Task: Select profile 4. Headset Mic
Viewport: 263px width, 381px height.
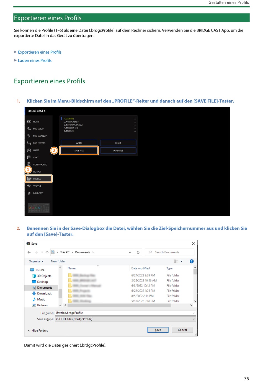Action: pos(71,128)
